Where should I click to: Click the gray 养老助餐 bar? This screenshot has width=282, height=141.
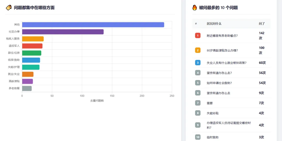pos(27,88)
